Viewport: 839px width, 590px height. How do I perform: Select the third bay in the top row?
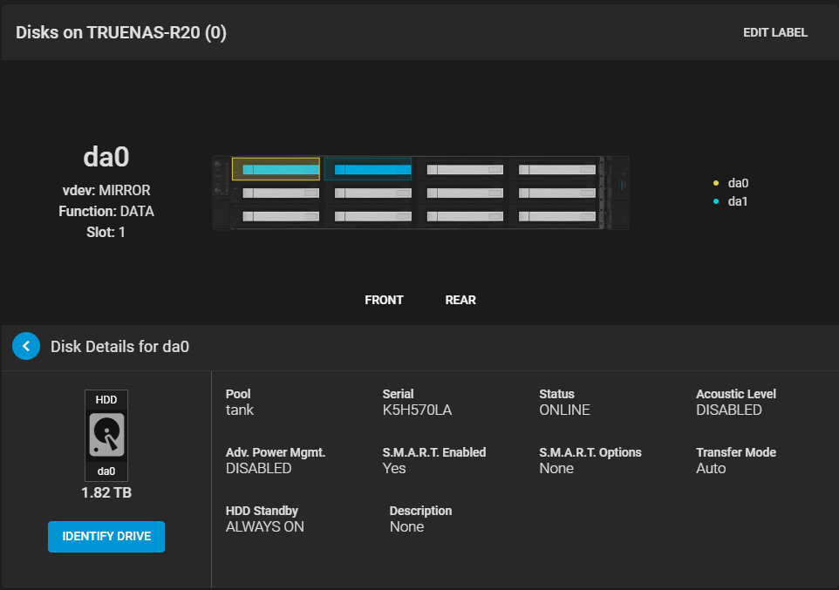coord(465,170)
